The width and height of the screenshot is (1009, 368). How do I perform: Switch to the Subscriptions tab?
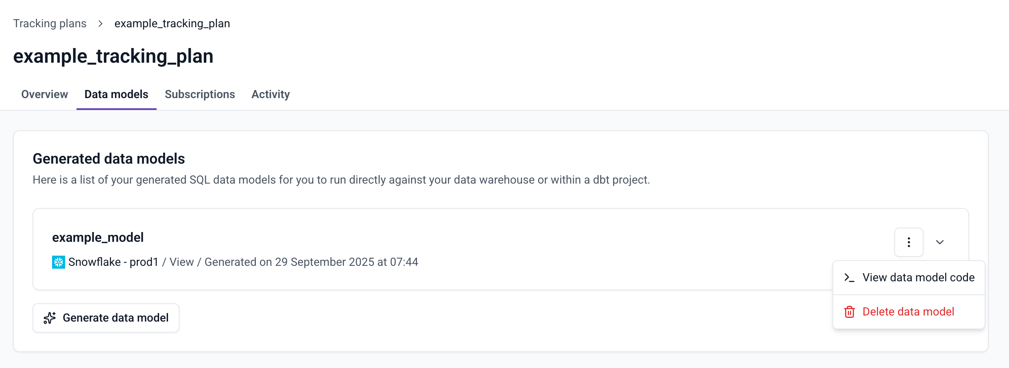point(200,94)
